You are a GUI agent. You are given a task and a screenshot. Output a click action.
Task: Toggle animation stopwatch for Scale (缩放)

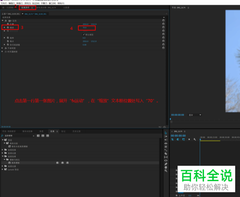click(x=8, y=27)
